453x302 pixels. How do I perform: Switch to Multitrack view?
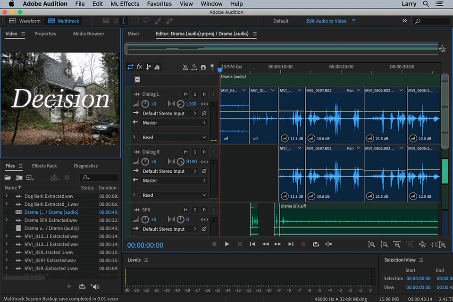64,21
